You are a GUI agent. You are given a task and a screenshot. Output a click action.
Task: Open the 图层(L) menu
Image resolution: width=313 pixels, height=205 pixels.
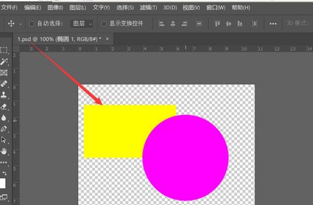(77, 8)
